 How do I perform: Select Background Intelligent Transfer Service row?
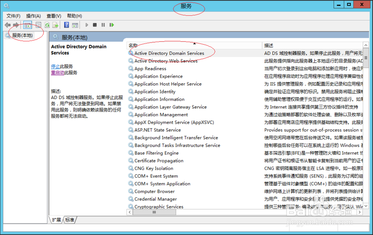click(245, 137)
